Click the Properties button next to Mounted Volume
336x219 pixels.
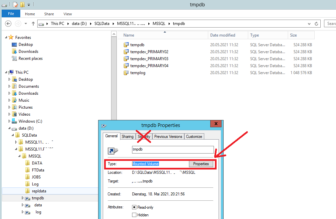click(201, 164)
